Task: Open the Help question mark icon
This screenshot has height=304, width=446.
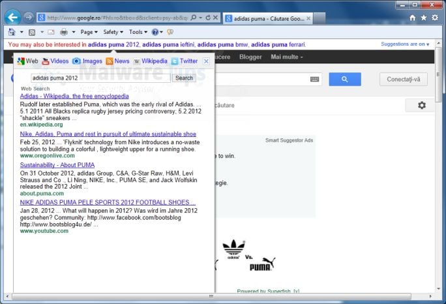Action: [155, 32]
